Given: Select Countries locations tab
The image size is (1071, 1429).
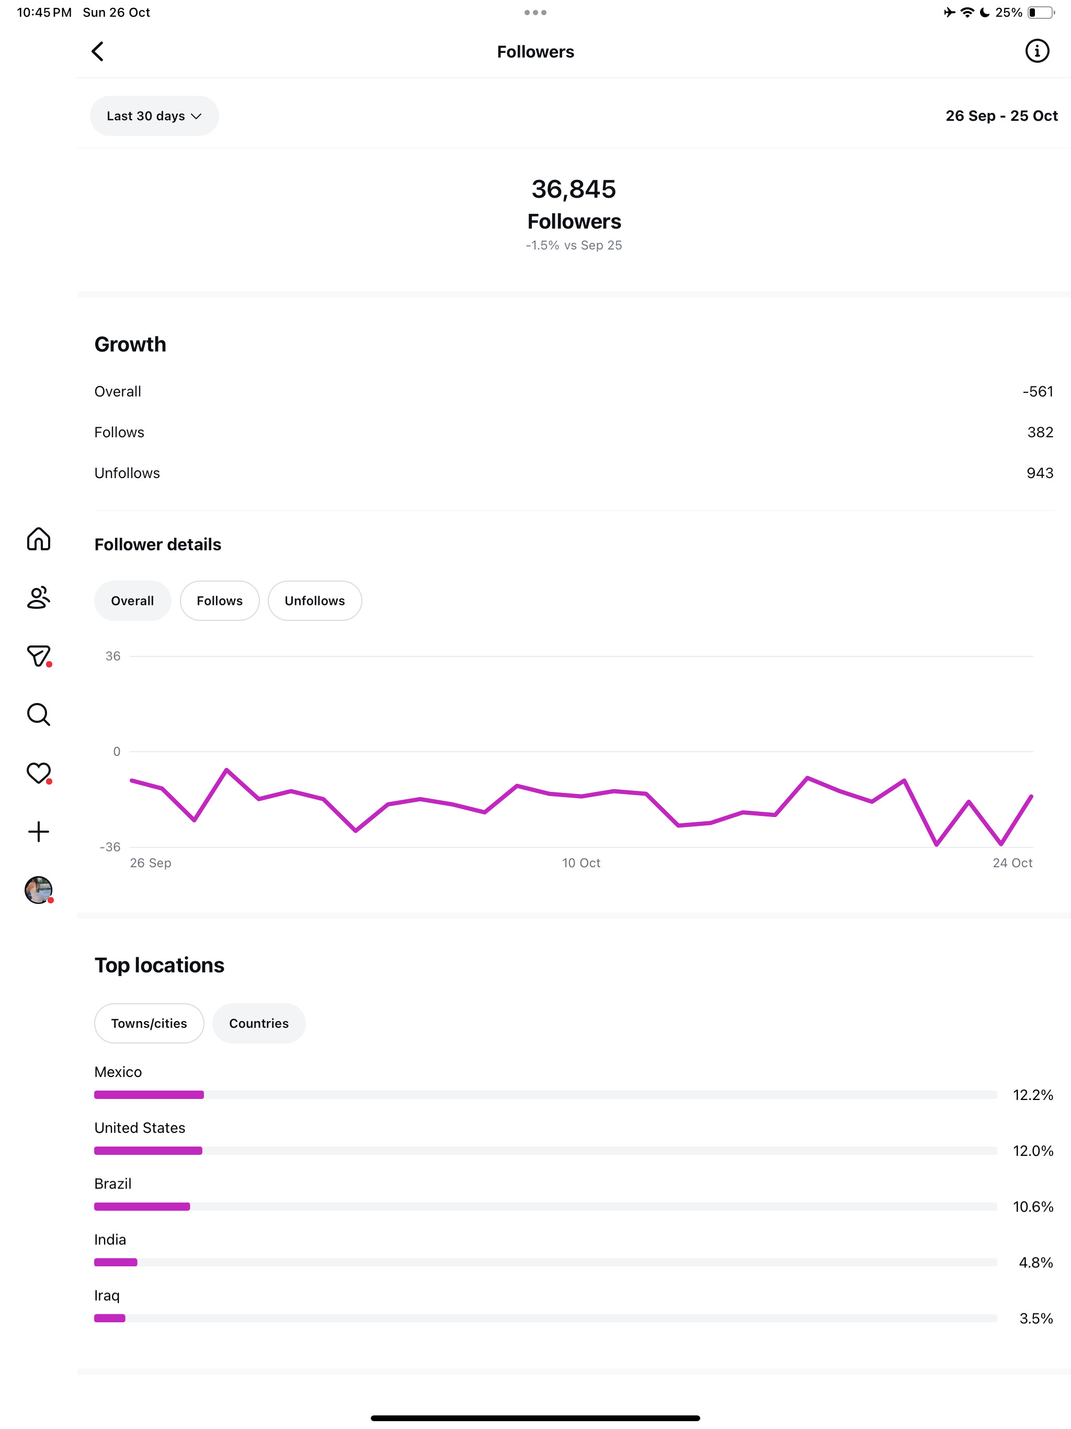Looking at the screenshot, I should pos(258,1023).
